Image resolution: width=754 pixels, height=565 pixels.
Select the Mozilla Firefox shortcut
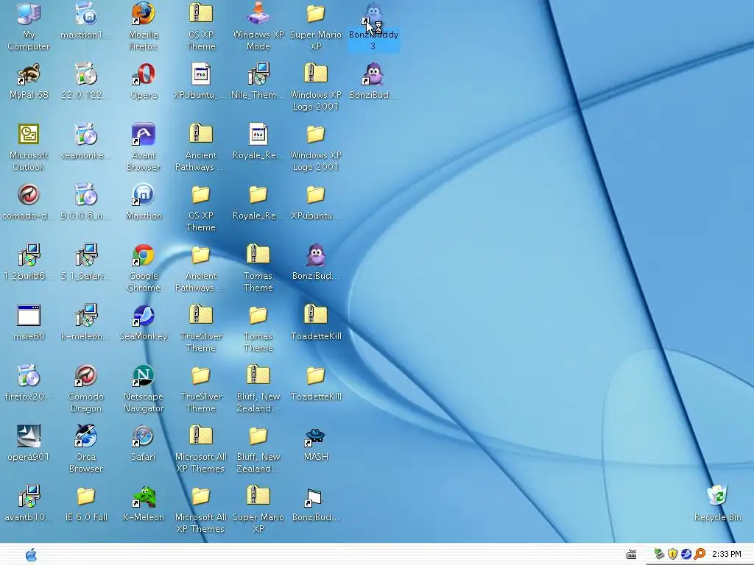[144, 13]
